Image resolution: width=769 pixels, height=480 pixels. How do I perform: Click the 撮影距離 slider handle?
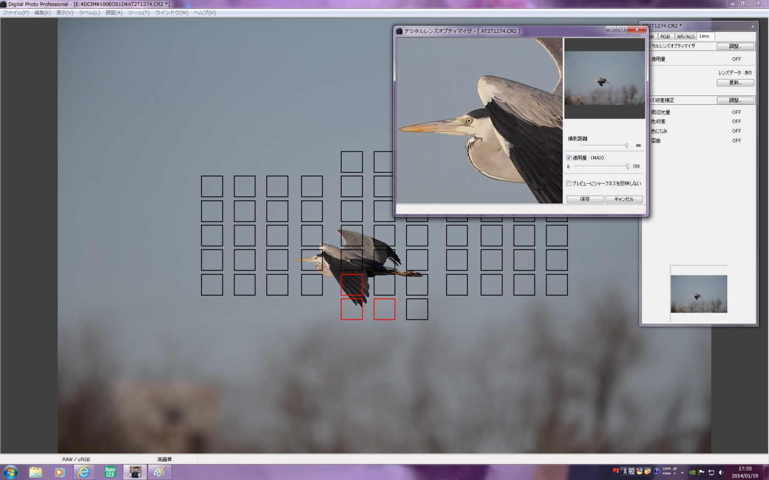pyautogui.click(x=627, y=146)
